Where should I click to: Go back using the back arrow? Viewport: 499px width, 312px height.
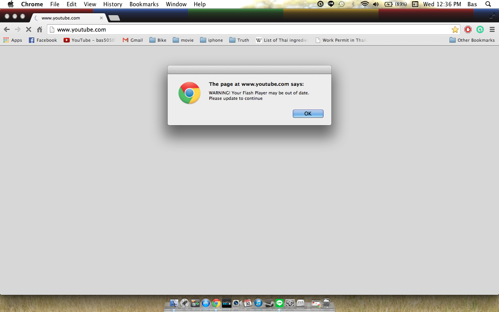7,29
